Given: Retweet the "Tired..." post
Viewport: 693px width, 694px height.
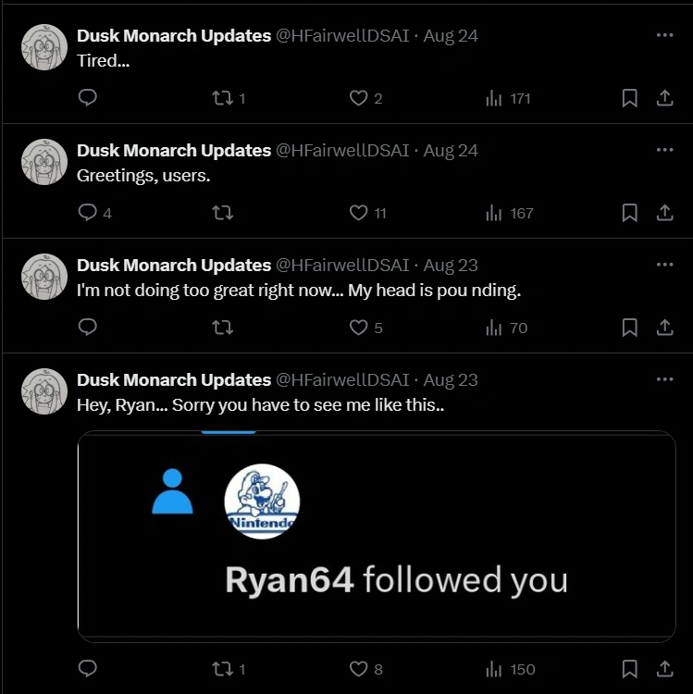Looking at the screenshot, I should (x=222, y=98).
